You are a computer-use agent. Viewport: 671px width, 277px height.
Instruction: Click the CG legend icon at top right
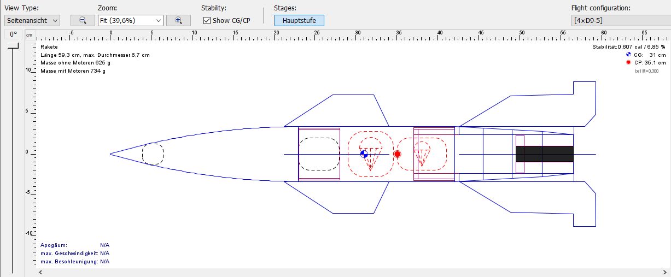coord(628,55)
